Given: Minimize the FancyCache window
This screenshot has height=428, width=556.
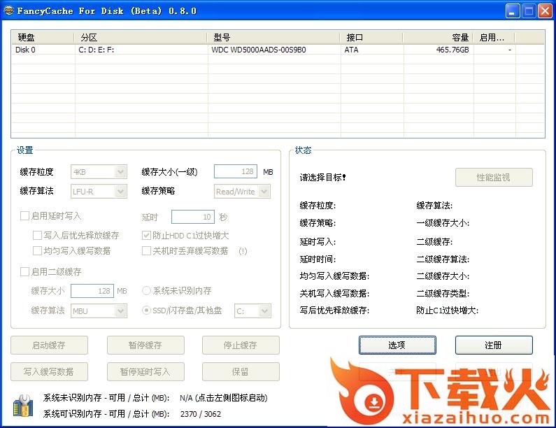Looking at the screenshot, I should pyautogui.click(x=513, y=11).
